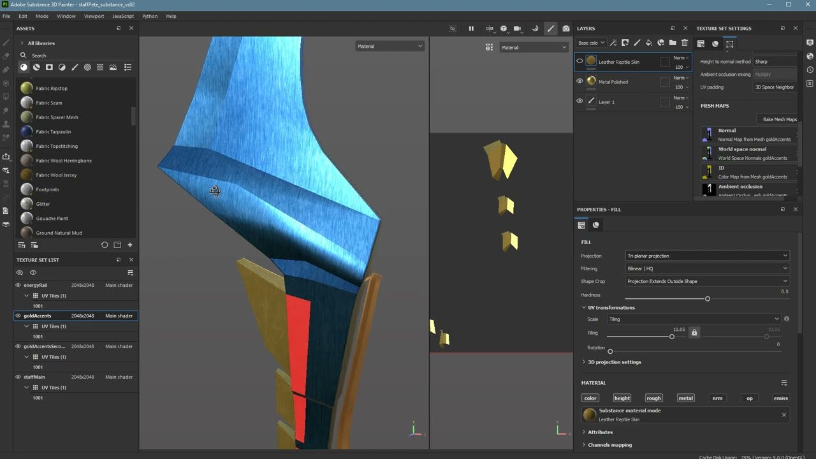Open the UV Tiles settings tab icon
Viewport: 816px width, 459px height.
729,44
